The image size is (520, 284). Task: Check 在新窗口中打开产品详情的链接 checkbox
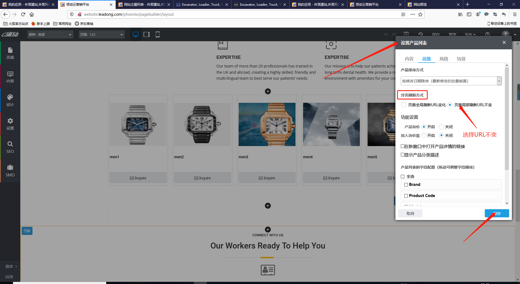point(403,146)
